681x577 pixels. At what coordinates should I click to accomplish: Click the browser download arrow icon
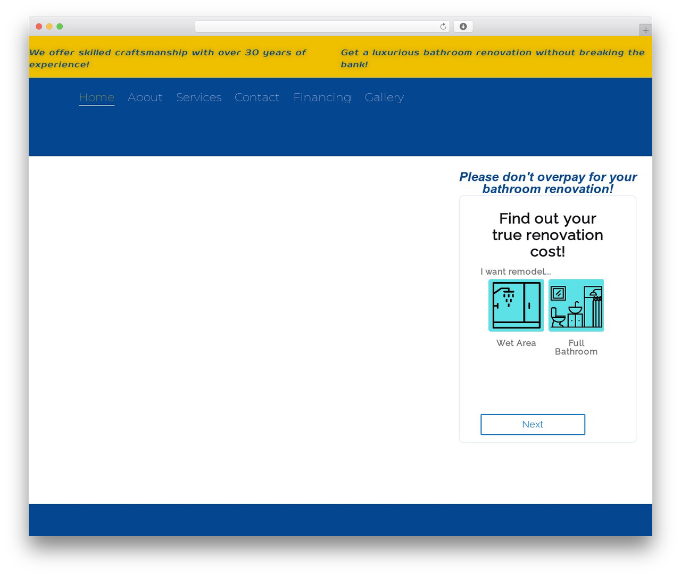[463, 27]
